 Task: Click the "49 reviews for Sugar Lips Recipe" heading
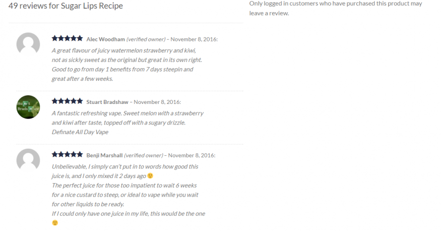(66, 6)
